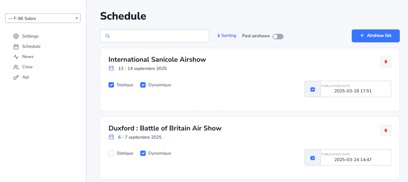The height and width of the screenshot is (182, 408).
Task: Delete the International Sanicole Airshow entry via trash icon
Action: (x=385, y=62)
